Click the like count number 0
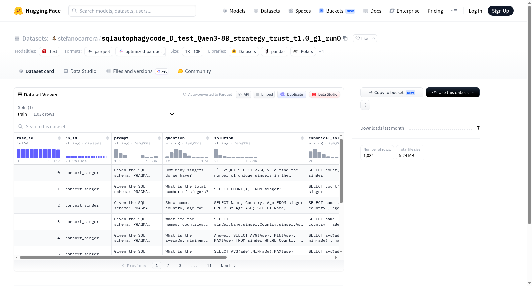Image resolution: width=532 pixels, height=286 pixels. click(373, 38)
